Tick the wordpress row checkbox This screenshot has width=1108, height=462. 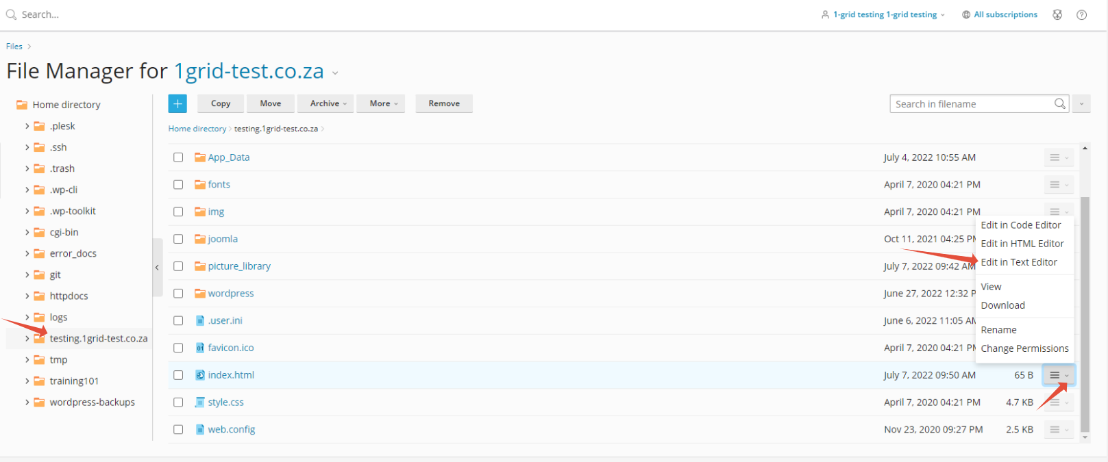(x=178, y=294)
